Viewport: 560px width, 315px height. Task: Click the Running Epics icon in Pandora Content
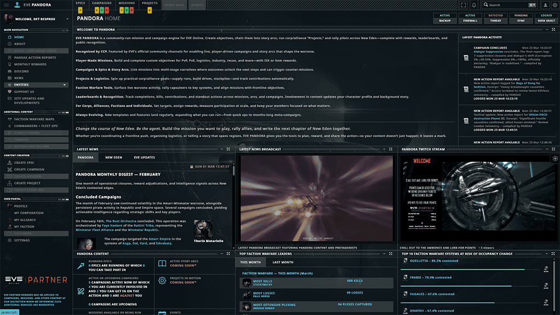tap(81, 265)
